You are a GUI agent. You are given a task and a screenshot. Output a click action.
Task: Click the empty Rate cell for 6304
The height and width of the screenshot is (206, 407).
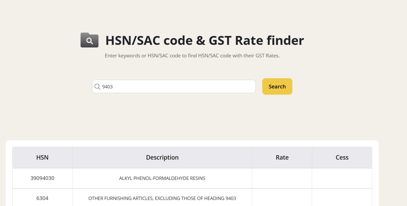point(282,198)
